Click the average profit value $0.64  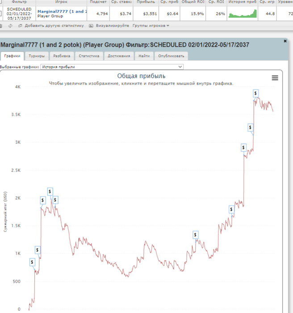coord(172,14)
